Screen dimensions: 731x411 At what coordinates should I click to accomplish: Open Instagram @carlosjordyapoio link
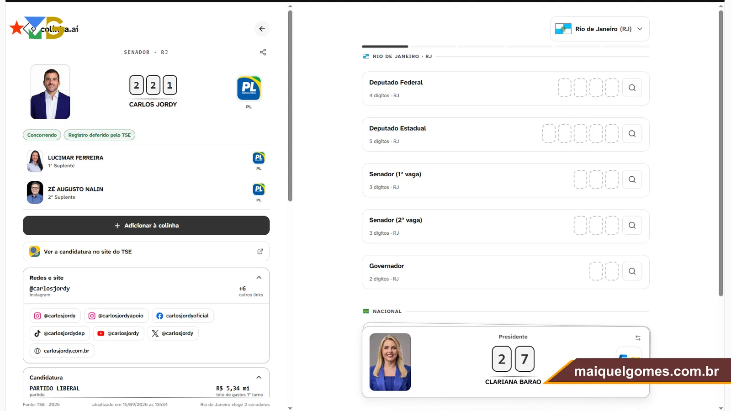[x=116, y=316]
